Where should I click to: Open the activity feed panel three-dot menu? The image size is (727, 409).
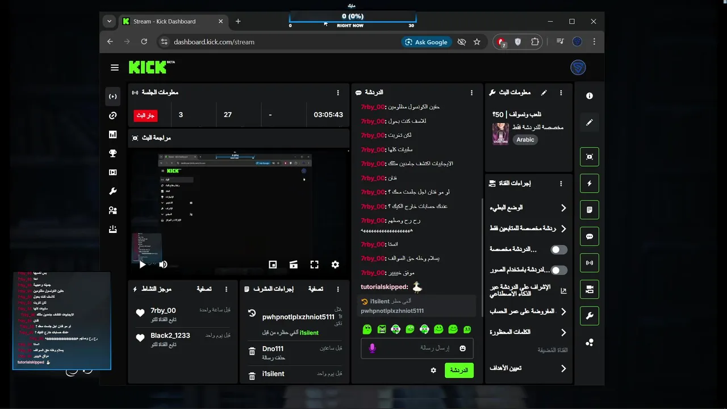click(x=227, y=289)
